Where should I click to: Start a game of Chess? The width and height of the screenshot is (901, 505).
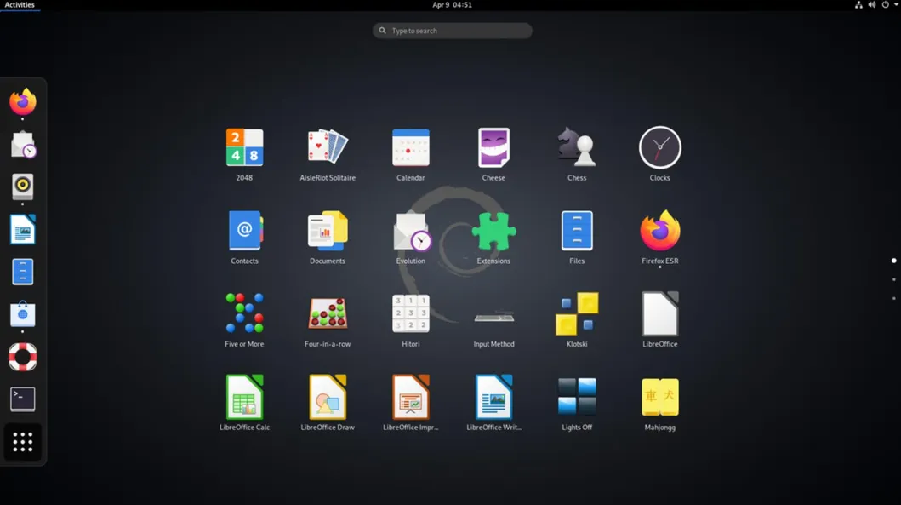tap(577, 146)
